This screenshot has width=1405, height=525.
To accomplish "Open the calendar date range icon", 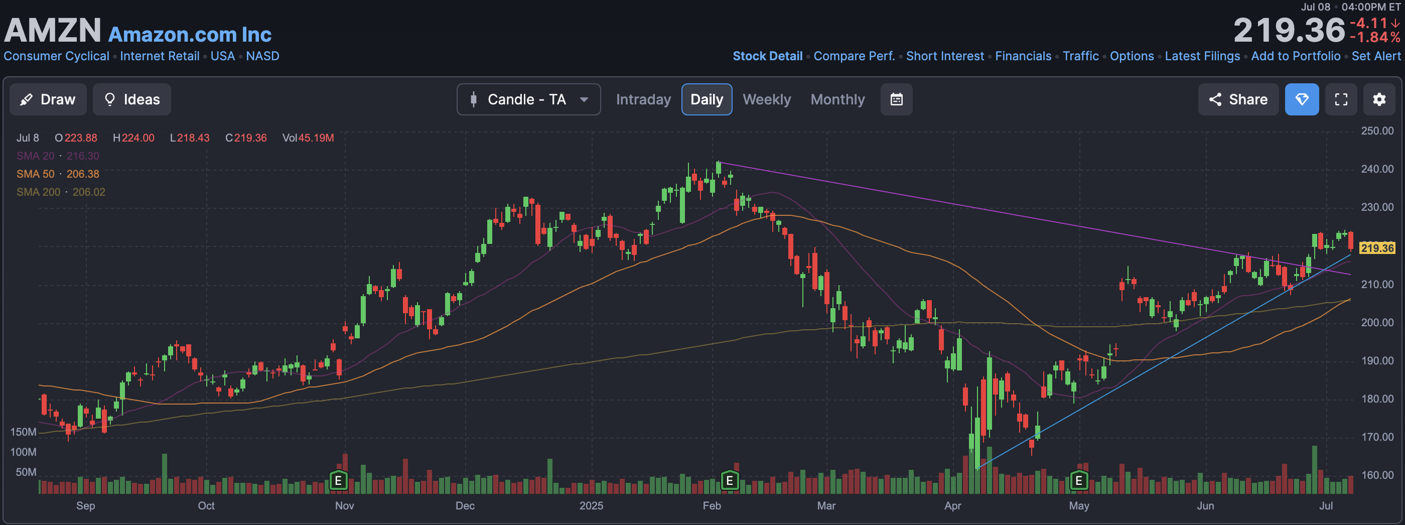I will point(896,99).
